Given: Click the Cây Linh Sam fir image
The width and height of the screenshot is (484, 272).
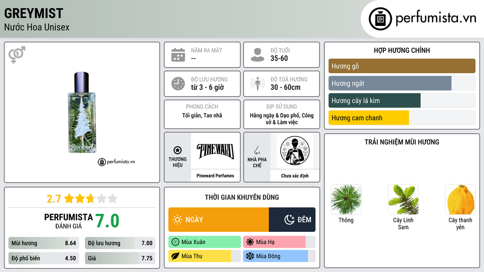Looking at the screenshot, I should pyautogui.click(x=403, y=200).
